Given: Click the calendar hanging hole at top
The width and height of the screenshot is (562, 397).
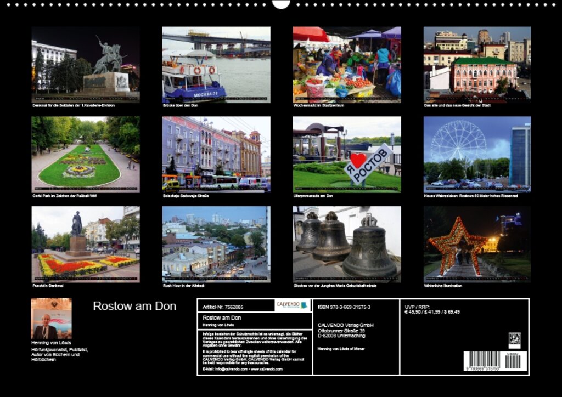Looking at the screenshot, I should [x=281, y=3].
